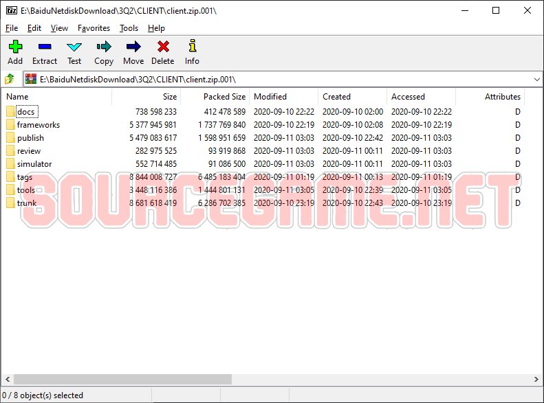544x403 pixels.
Task: Open the Info properties icon
Action: [192, 47]
